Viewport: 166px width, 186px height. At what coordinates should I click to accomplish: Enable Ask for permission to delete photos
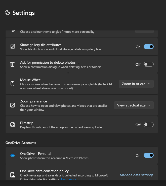click(149, 64)
